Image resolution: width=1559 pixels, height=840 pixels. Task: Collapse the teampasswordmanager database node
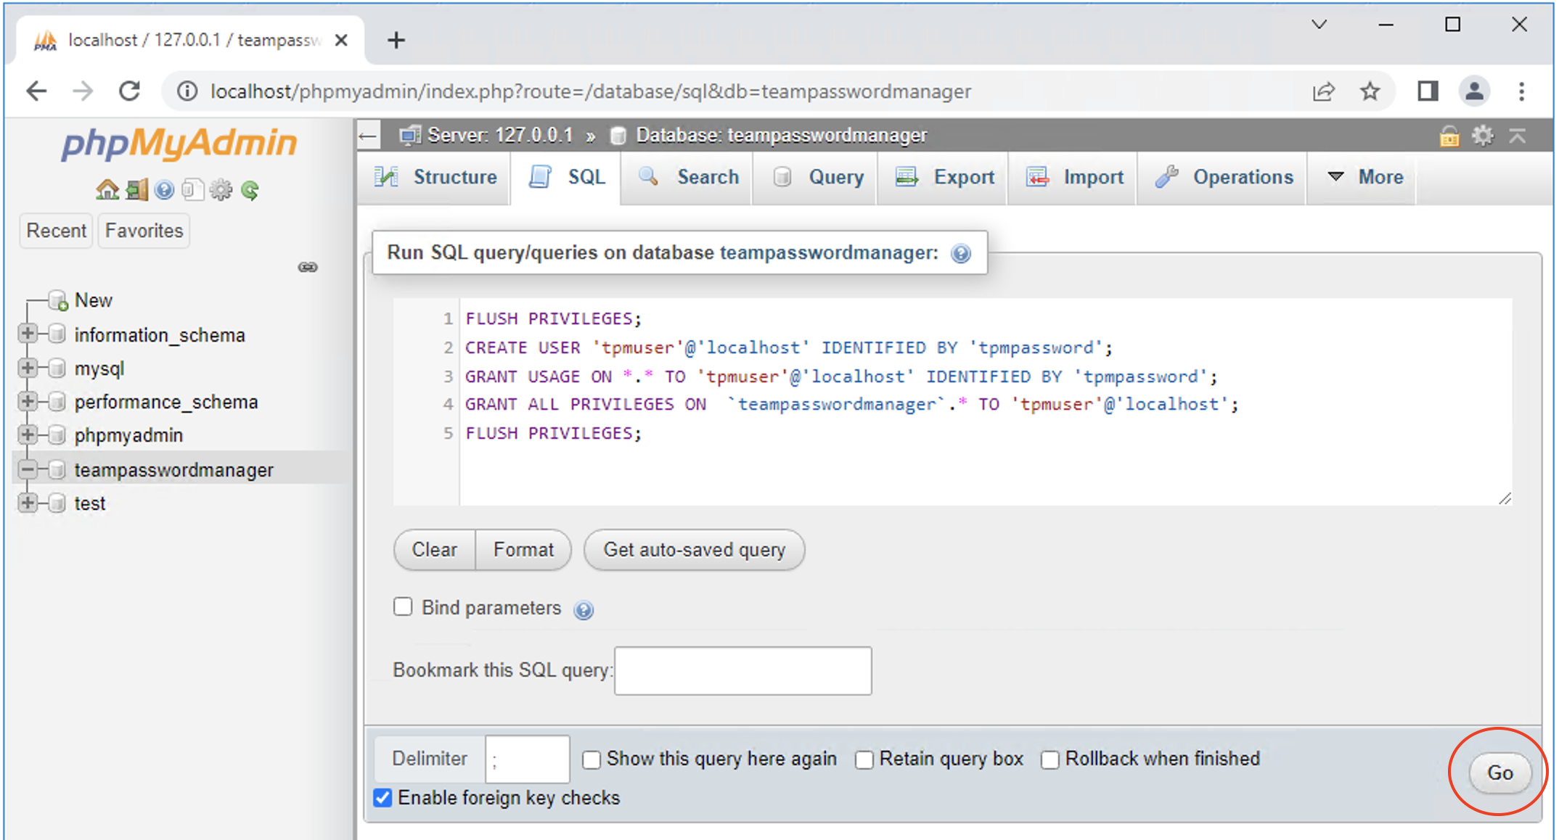click(x=28, y=469)
